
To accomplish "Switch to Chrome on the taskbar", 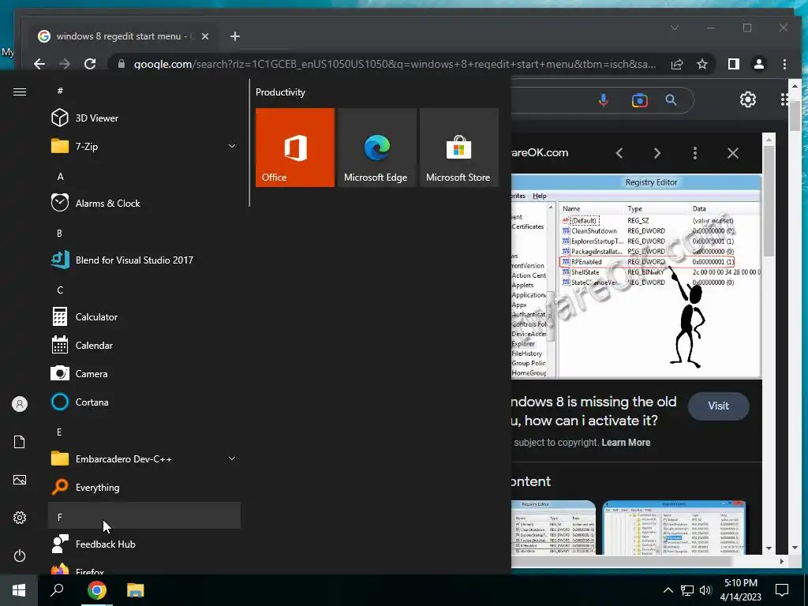I will 96,590.
